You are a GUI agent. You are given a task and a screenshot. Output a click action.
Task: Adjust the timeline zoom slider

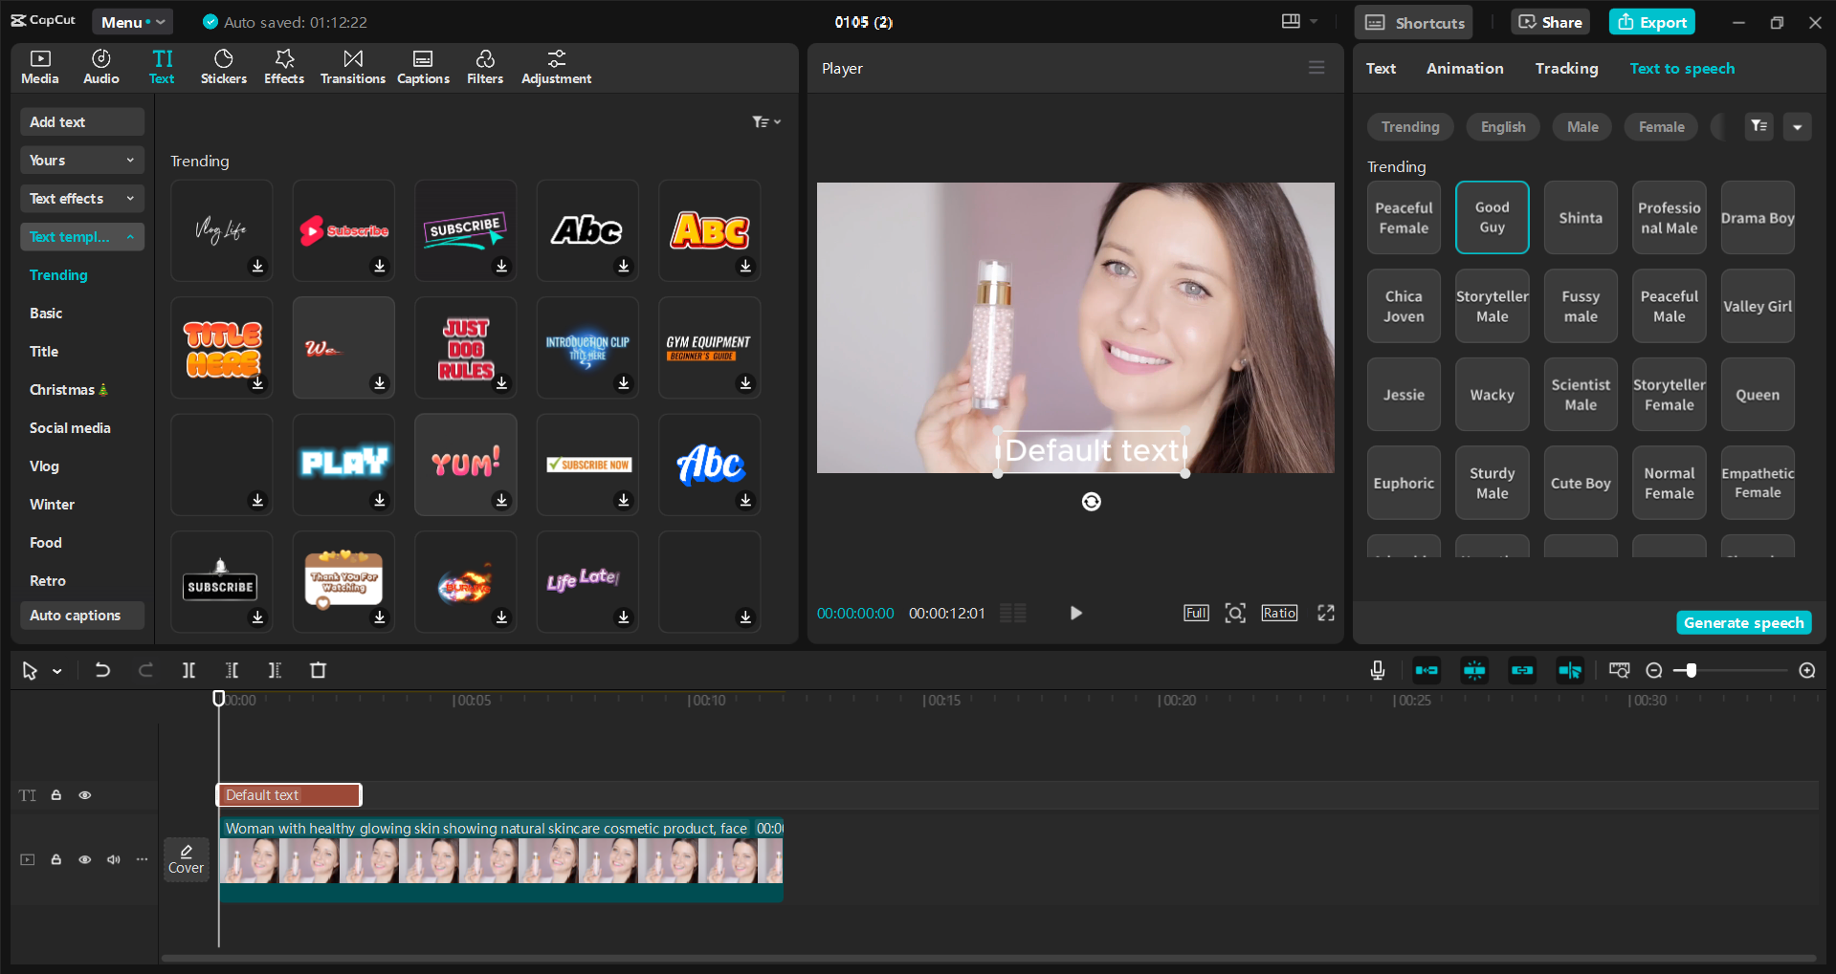[1690, 670]
